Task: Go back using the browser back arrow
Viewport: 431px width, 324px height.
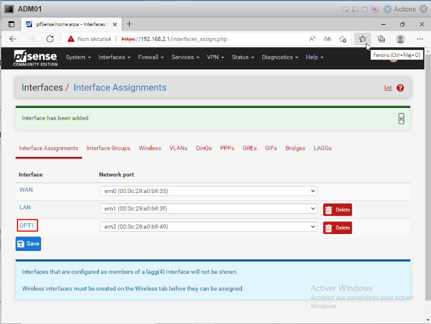Action: coord(13,39)
